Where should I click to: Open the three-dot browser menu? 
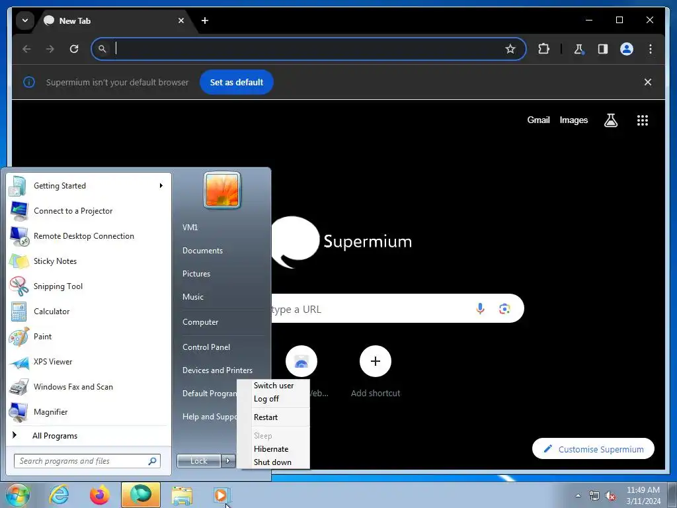click(x=651, y=49)
